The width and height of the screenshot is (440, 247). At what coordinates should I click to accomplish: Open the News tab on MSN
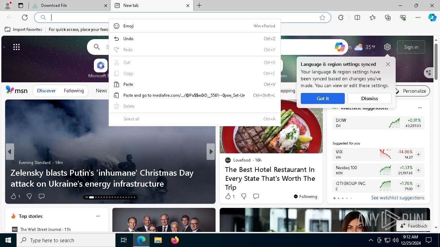pyautogui.click(x=101, y=91)
